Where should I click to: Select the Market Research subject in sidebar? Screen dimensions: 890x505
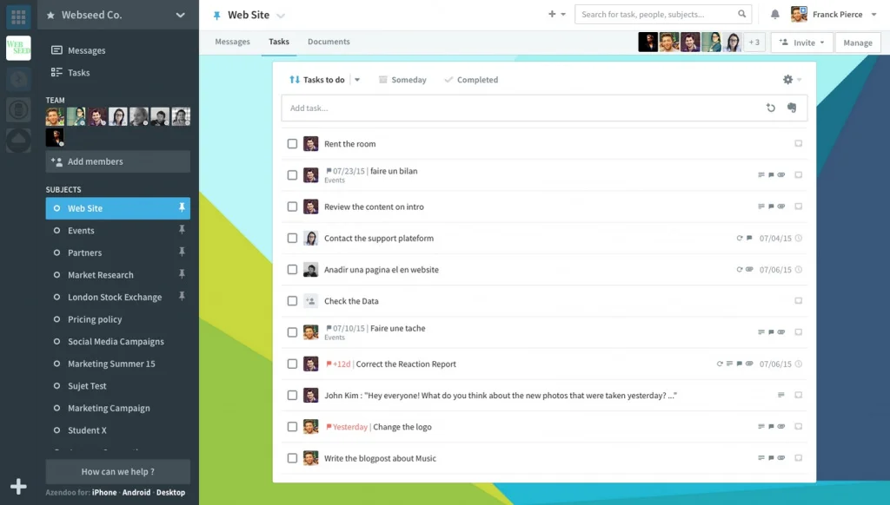[x=101, y=275]
